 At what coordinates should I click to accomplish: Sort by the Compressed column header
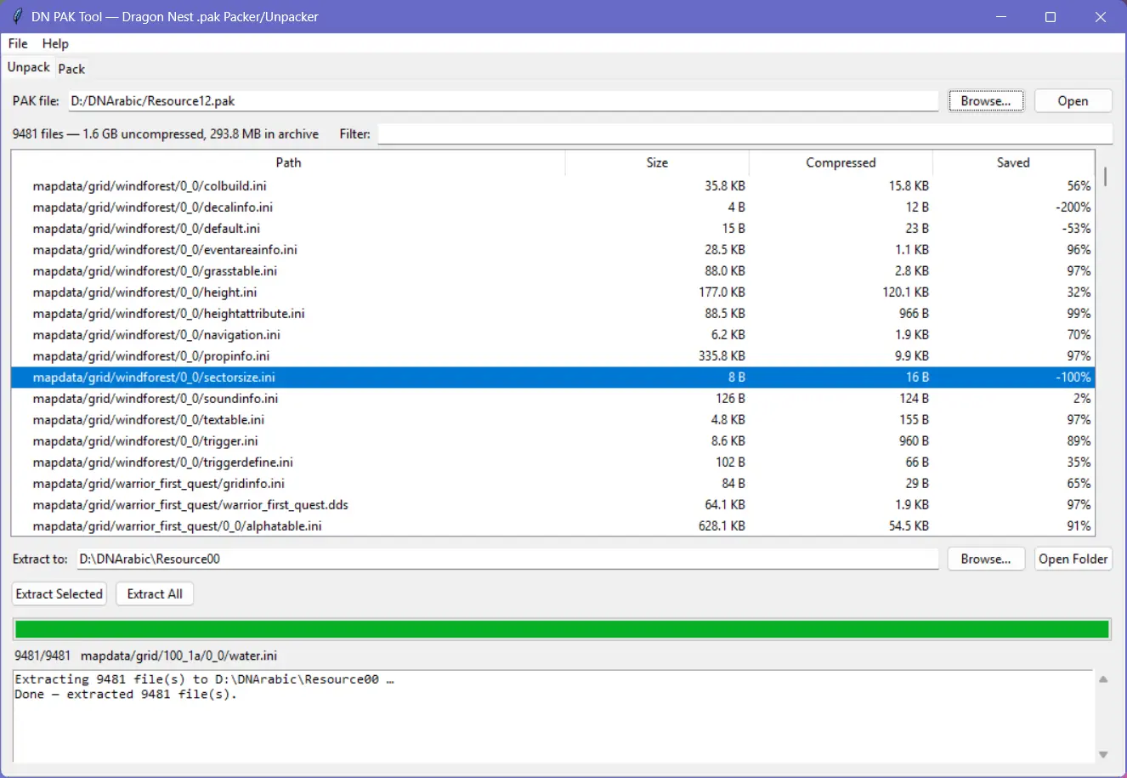[x=841, y=162]
